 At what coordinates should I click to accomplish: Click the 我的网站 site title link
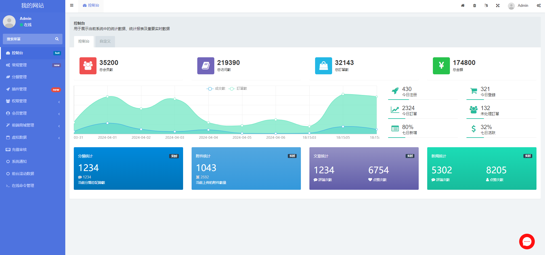(33, 6)
